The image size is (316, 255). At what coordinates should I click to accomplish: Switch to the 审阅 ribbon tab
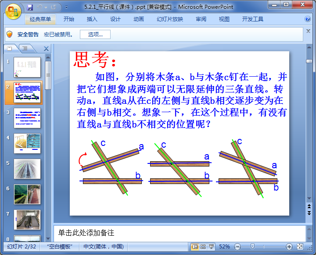pyautogui.click(x=201, y=19)
